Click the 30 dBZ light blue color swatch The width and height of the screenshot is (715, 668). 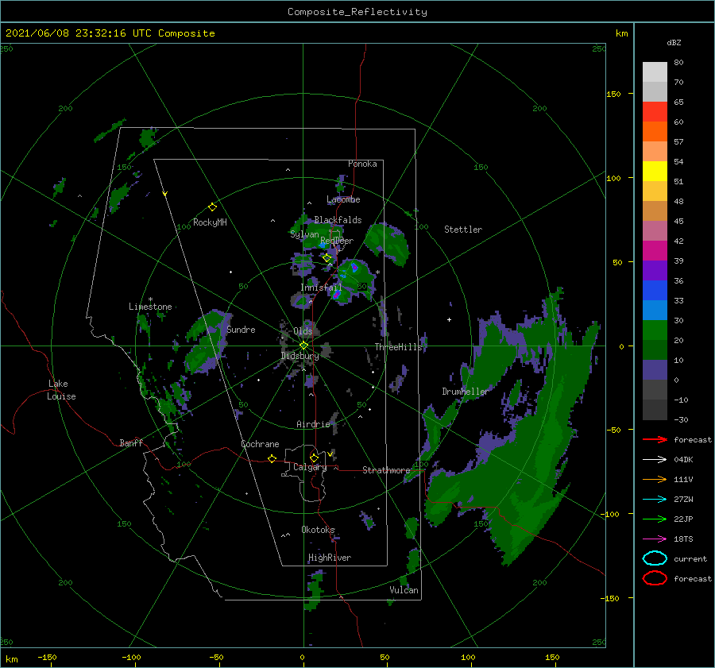click(x=655, y=310)
